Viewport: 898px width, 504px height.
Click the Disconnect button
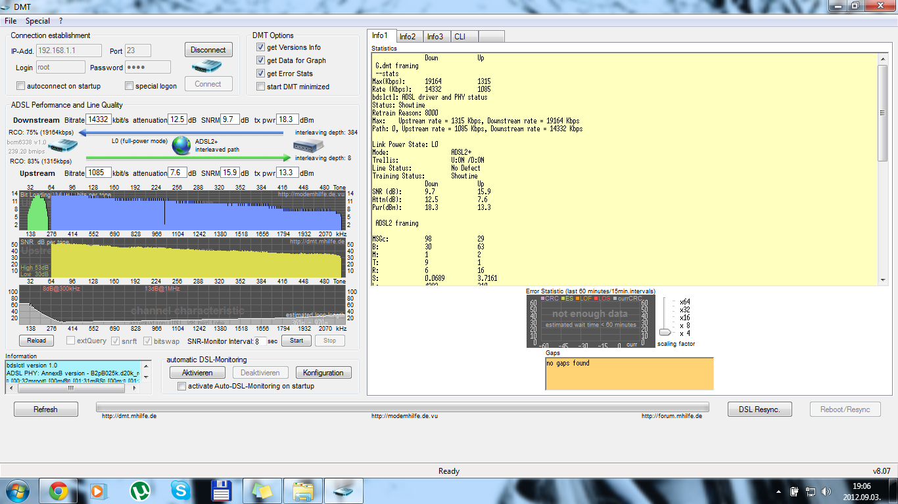click(x=208, y=50)
